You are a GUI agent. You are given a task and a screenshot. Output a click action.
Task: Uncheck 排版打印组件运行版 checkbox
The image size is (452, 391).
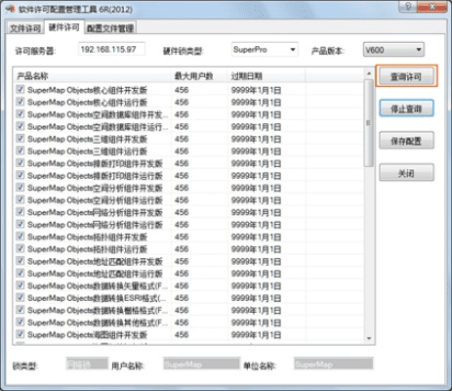(x=21, y=175)
